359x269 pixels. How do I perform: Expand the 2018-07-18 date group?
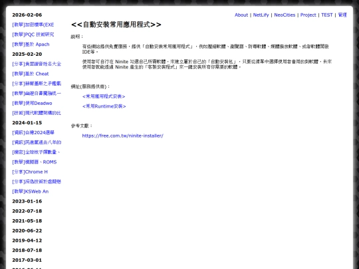point(27,250)
